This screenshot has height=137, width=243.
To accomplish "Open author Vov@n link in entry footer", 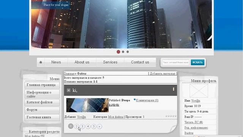I will click(x=82, y=117).
